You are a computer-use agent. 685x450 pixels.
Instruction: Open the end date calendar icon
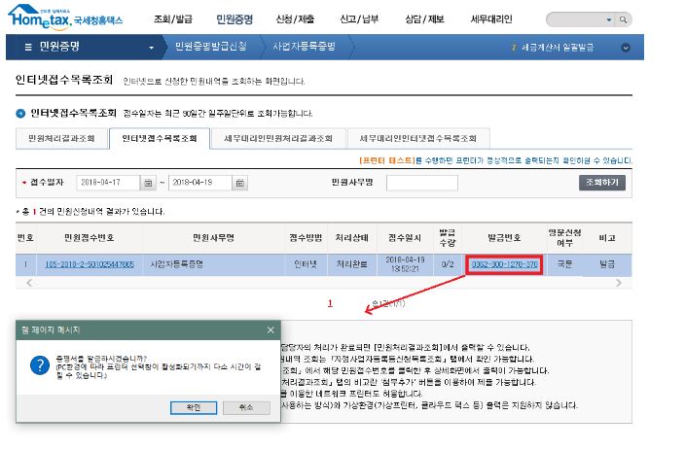pos(240,183)
